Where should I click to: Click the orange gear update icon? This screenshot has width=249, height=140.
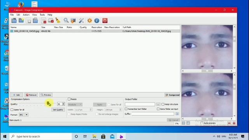point(89,21)
